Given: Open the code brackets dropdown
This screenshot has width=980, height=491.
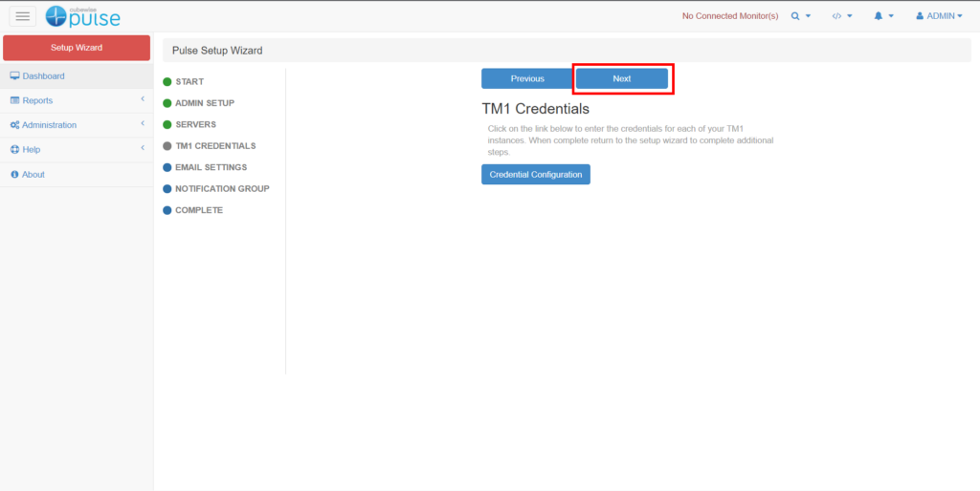Looking at the screenshot, I should [842, 16].
